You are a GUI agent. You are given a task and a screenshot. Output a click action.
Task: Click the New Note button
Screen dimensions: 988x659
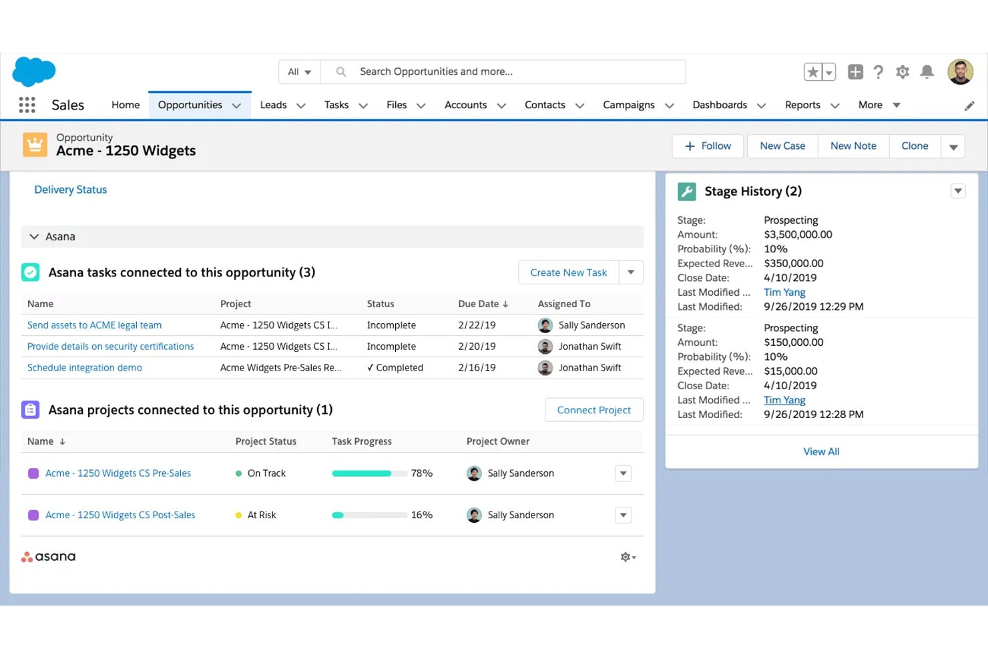853,146
